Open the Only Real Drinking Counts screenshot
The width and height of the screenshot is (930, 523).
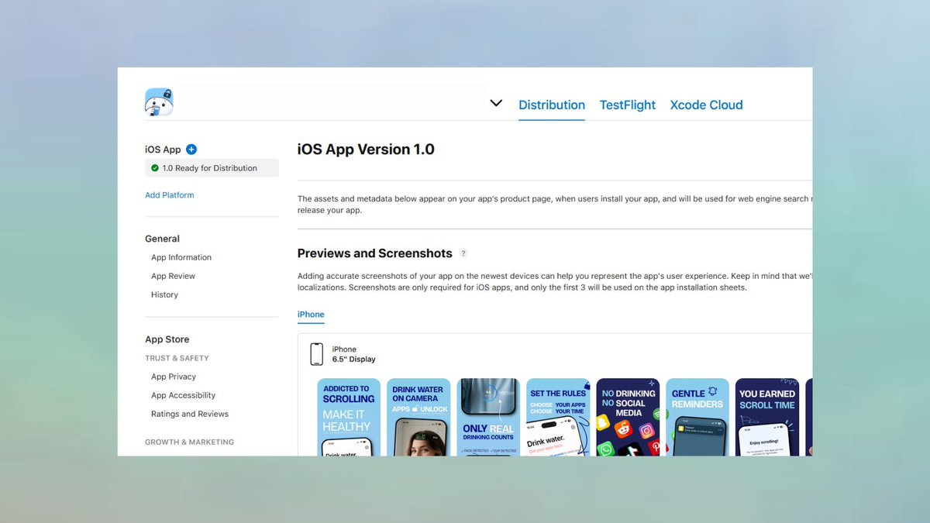(x=488, y=417)
